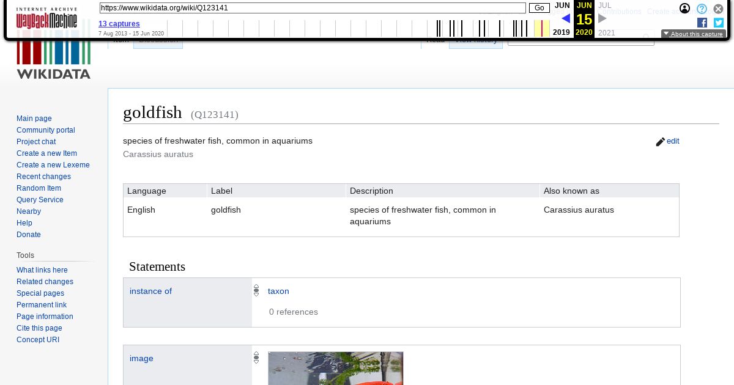Open the Help link in sidebar
Screen dimensions: 734x385
[x=24, y=223]
